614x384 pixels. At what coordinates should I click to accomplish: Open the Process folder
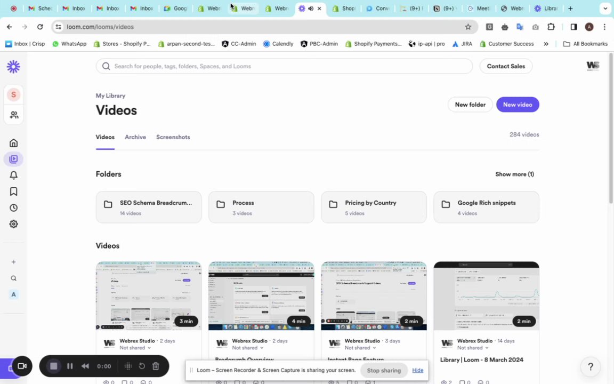(261, 207)
